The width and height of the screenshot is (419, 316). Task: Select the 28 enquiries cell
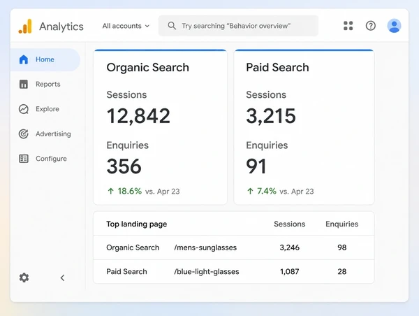point(341,271)
